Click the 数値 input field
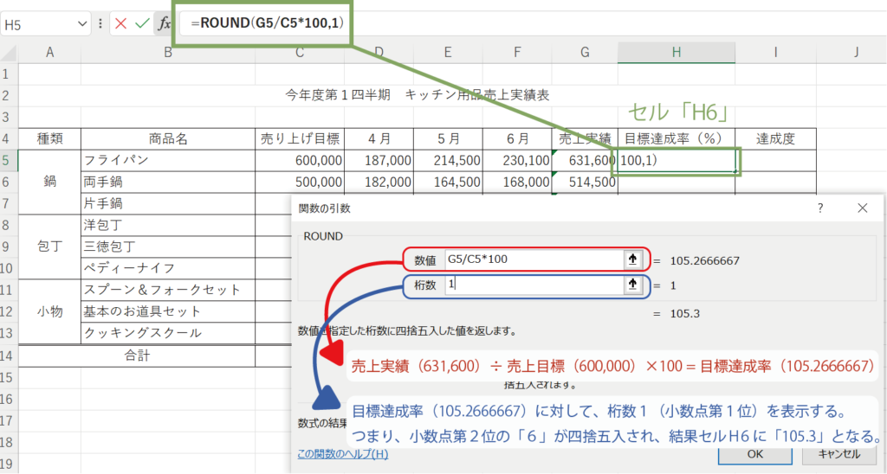The height and width of the screenshot is (474, 887). (x=533, y=259)
